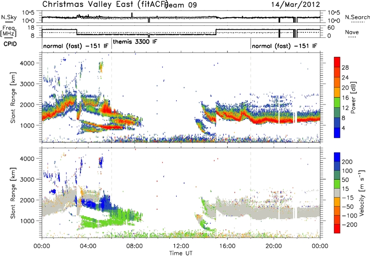This screenshot has width=370, height=256.
Task: Click the "N.Search" legend label
Action: (x=357, y=17)
